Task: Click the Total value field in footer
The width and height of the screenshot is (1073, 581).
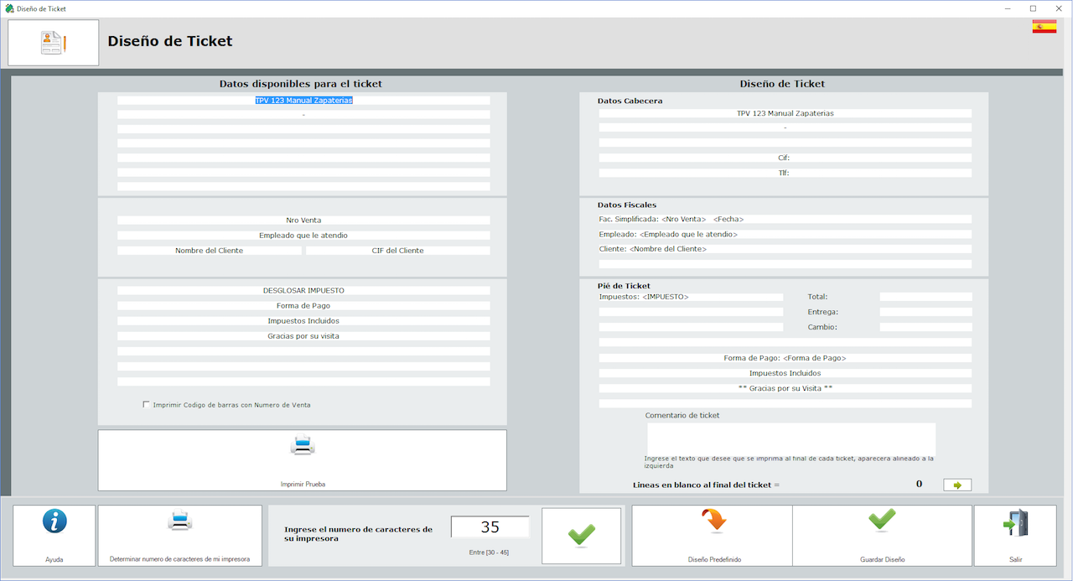Action: click(x=925, y=297)
